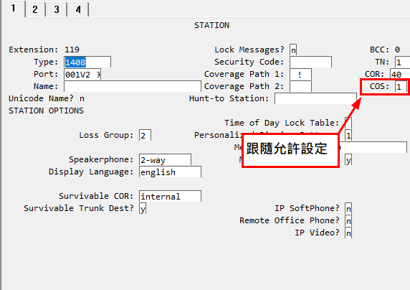Click the Type field containing 1408

click(x=87, y=62)
